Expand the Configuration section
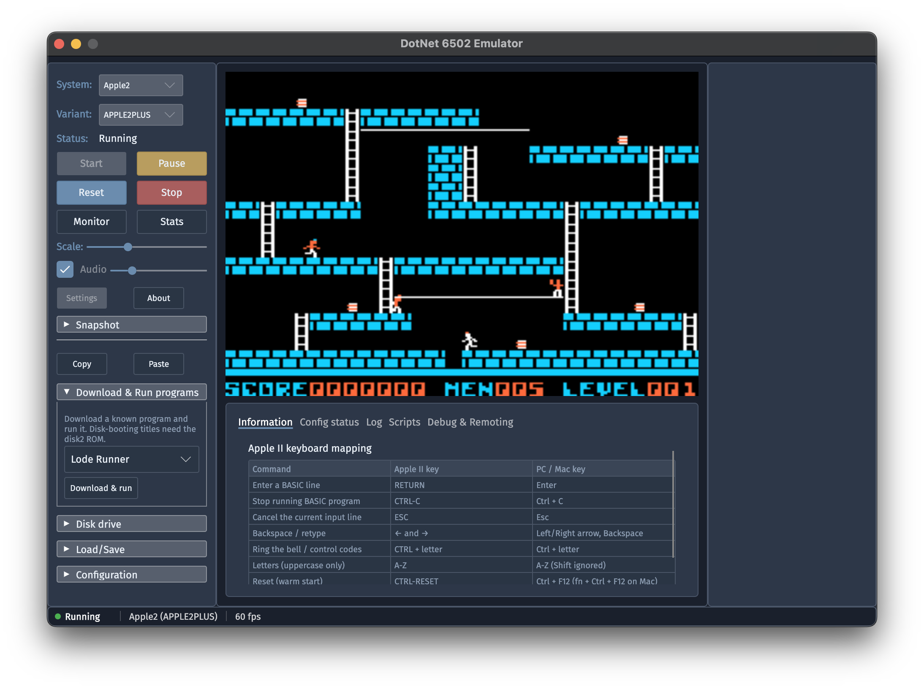 (131, 575)
